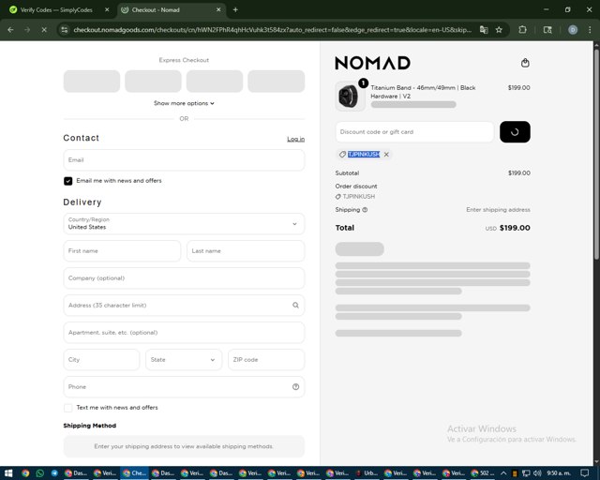Click the ZIP code field
Screen dimensions: 600x480
point(266,359)
